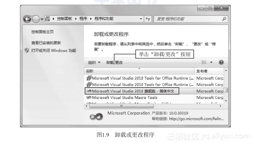Select 程序 in the address breadcrumb
Image resolution: width=253 pixels, height=143 pixels.
point(83,19)
